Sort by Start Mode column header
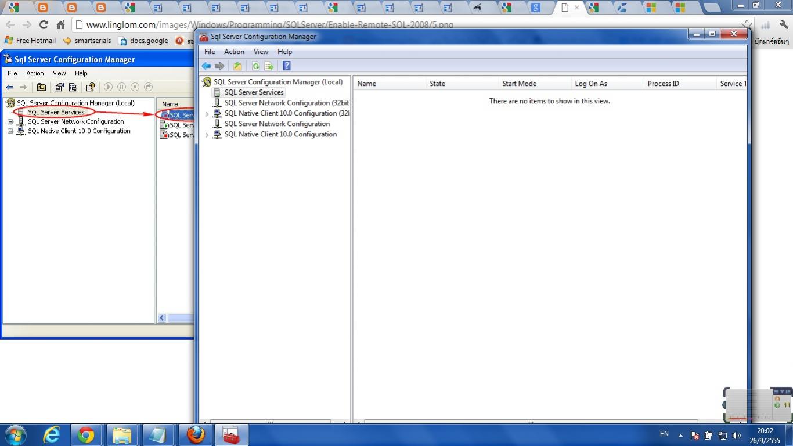793x446 pixels. click(x=535, y=84)
